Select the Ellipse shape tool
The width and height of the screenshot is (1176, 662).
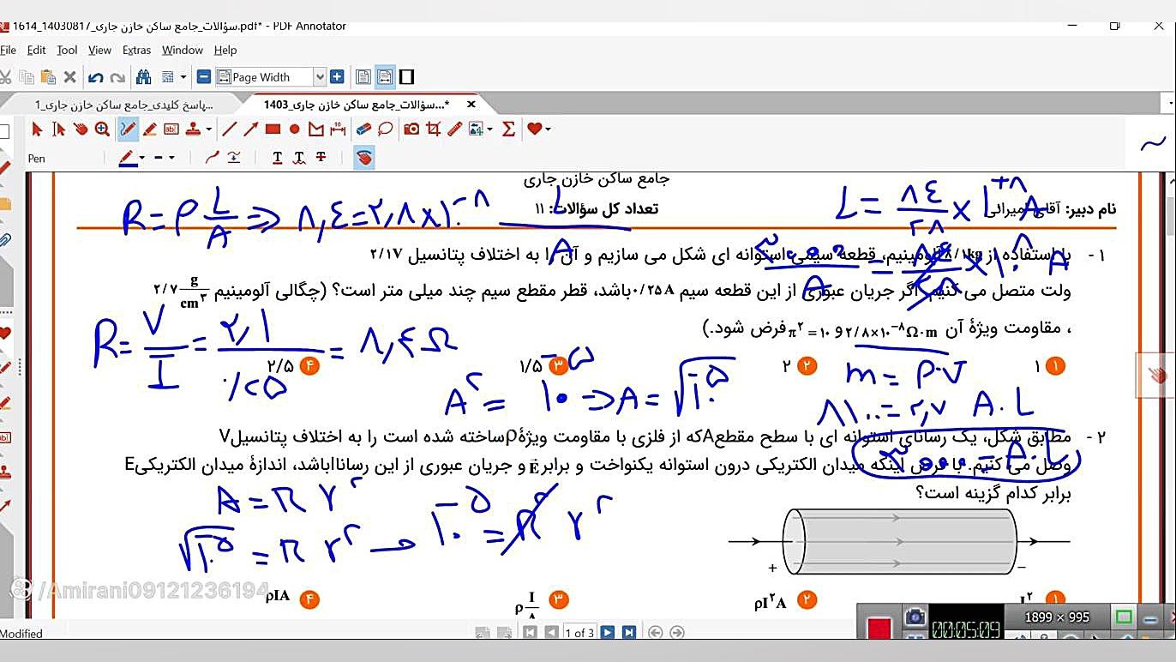[x=294, y=129]
